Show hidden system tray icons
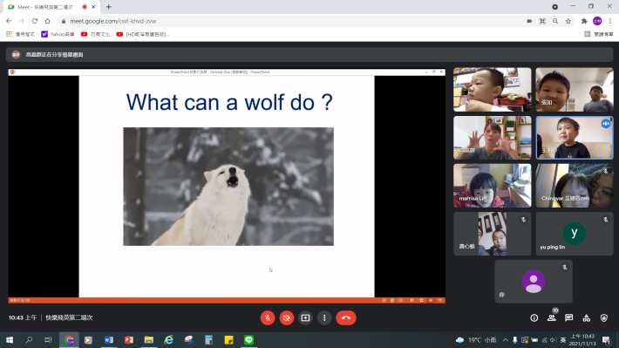619x348 pixels. pos(506,339)
